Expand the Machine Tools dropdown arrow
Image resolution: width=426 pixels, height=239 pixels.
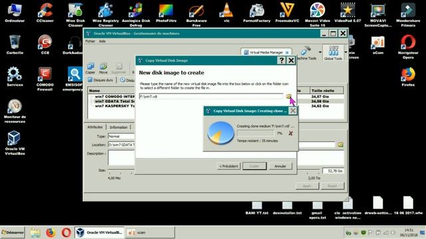320,52
